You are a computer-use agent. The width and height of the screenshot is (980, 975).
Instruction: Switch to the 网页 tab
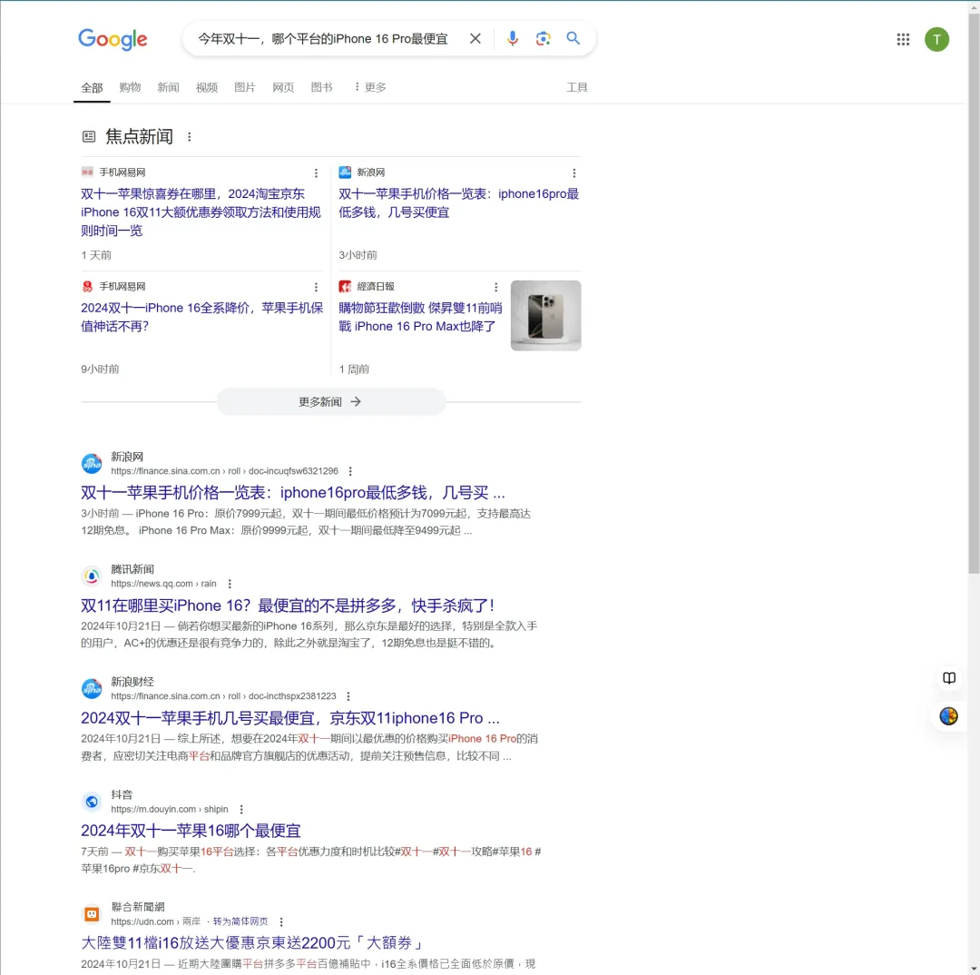[283, 87]
